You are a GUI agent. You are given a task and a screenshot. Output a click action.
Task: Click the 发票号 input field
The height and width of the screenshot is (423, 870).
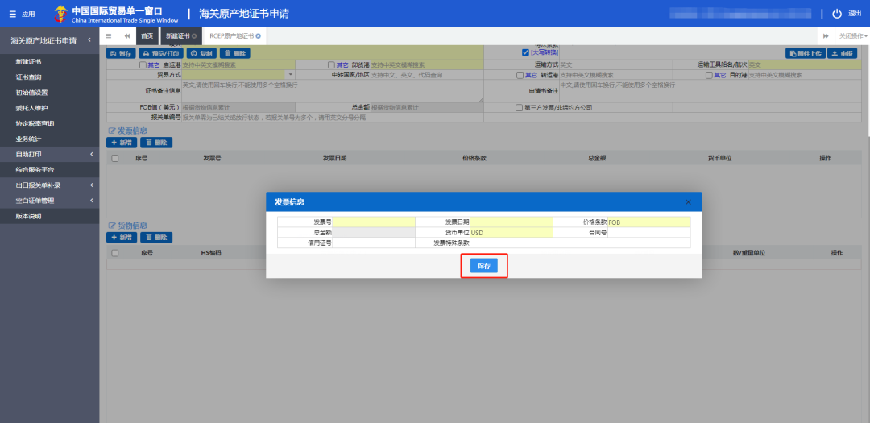[375, 222]
